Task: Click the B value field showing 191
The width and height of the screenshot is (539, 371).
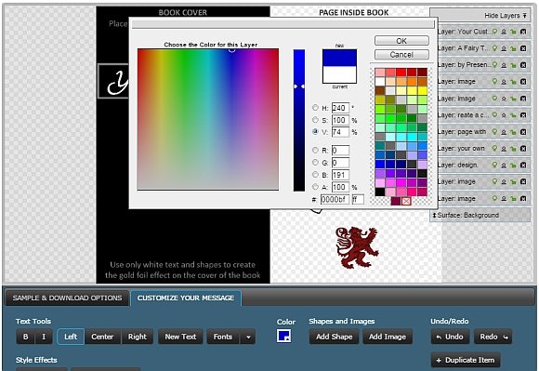Action: (x=340, y=175)
